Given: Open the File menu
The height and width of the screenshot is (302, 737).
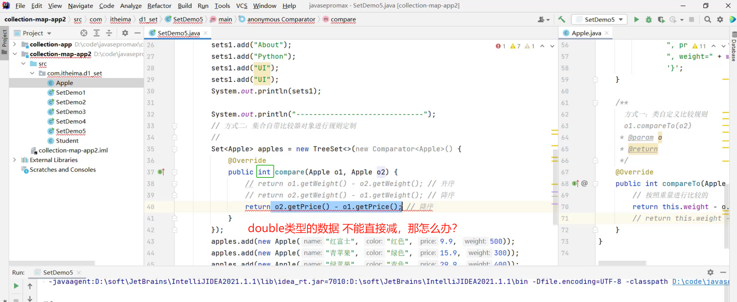Looking at the screenshot, I should [x=20, y=6].
